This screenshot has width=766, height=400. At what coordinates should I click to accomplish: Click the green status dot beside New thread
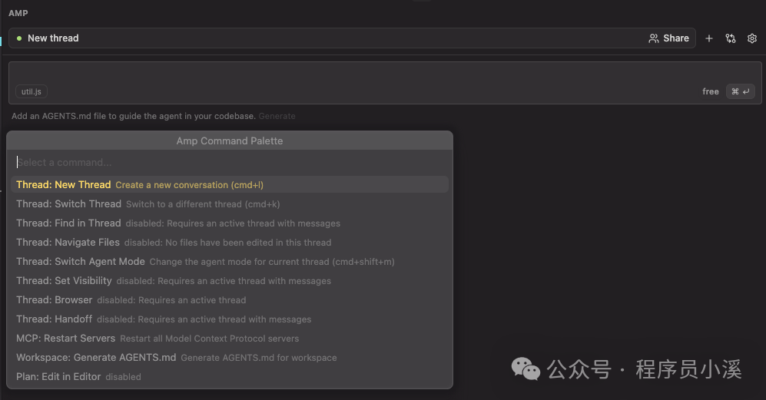pos(19,38)
